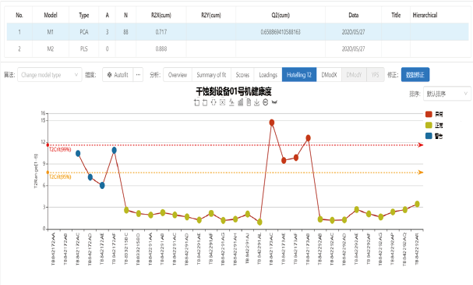Click the T2Crit(99%) threshold label
This screenshot has width=473, height=285.
tap(60, 149)
